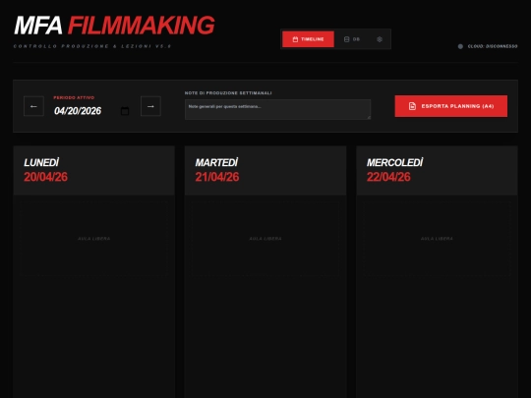Click the MFA Filmmaking logo title

pos(114,26)
